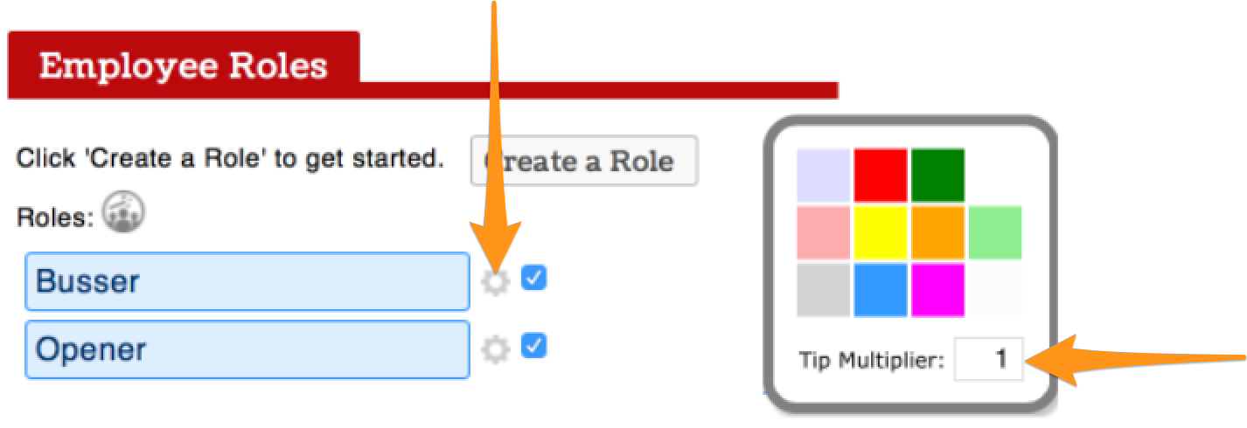Open settings gear for Opener role
The width and height of the screenshot is (1247, 428).
496,349
